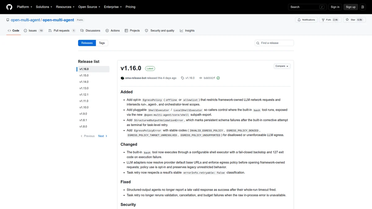
Task: Switch to the Issues tab
Action: coord(33,31)
